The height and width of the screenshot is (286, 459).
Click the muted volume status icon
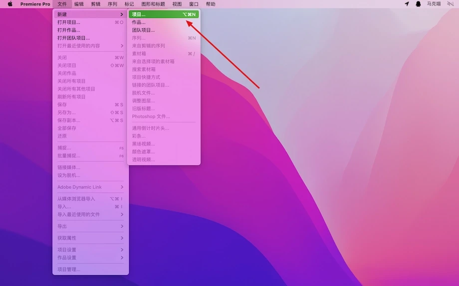[x=450, y=4]
